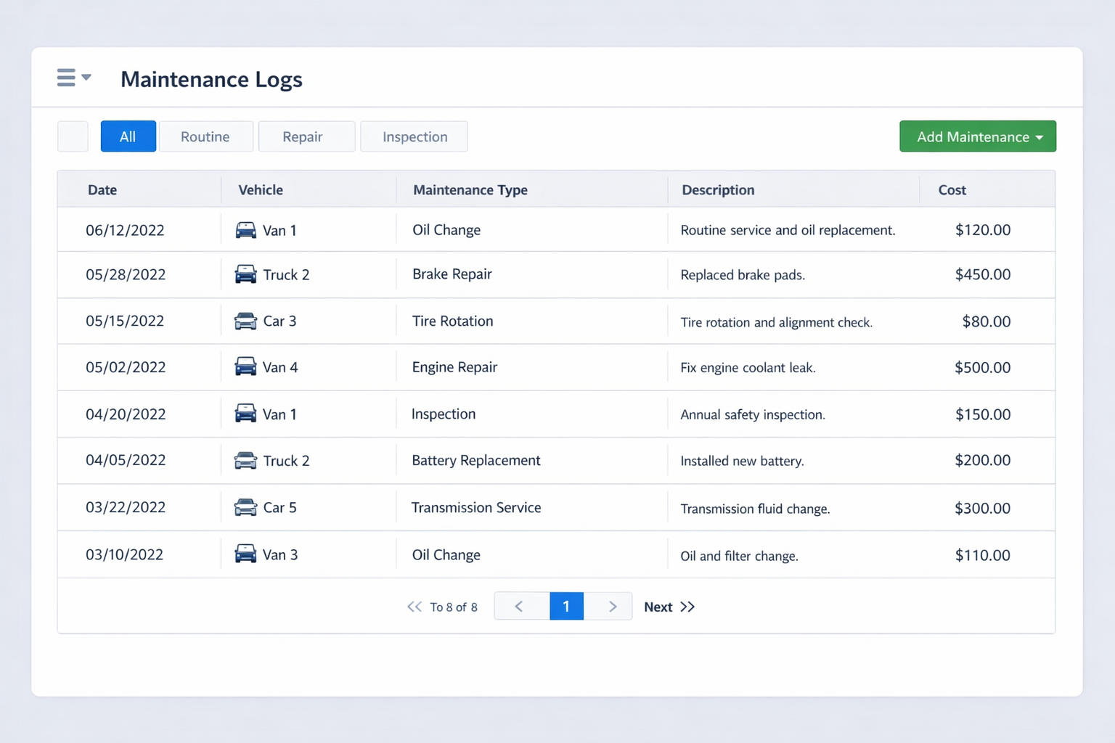The width and height of the screenshot is (1115, 743).
Task: Open the hamburger navigation menu icon
Action: 66,77
